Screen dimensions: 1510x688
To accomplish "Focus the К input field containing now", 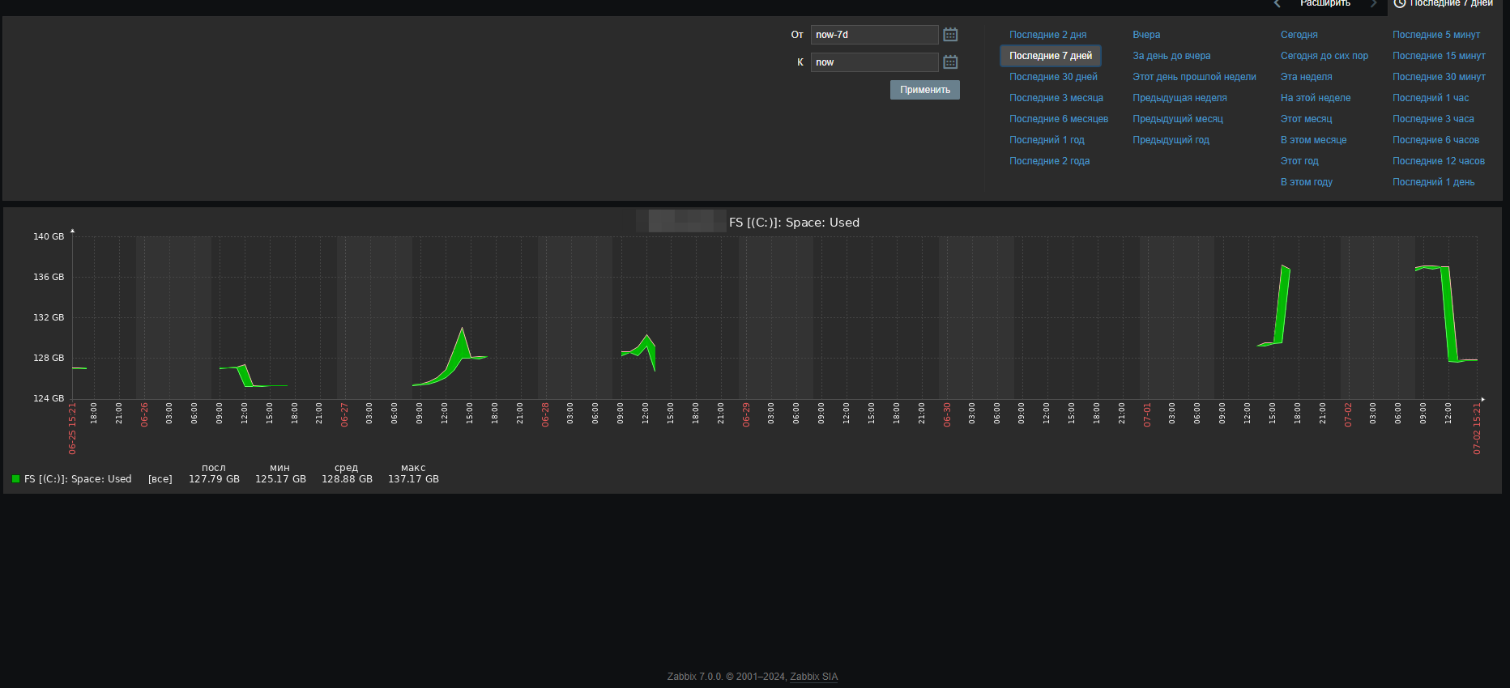I will coord(874,62).
